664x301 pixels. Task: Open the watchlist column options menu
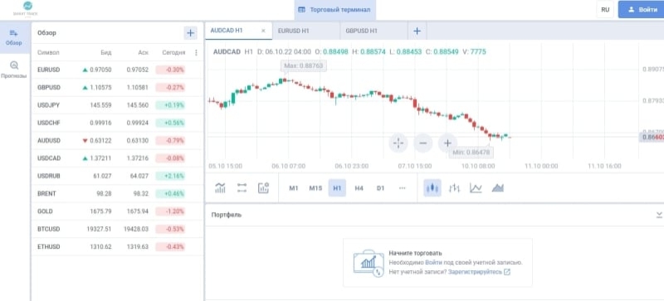196,53
